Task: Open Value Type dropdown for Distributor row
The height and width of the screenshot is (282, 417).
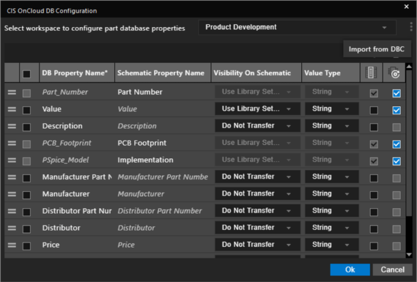Action: click(332, 228)
